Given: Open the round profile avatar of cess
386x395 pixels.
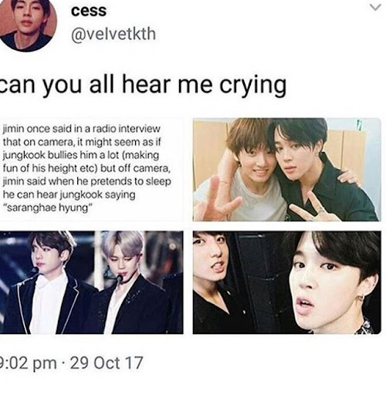Looking at the screenshot, I should click(x=27, y=25).
